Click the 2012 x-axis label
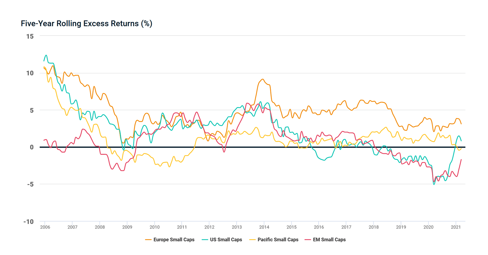Viewport: 488px width, 255px height. tap(209, 227)
